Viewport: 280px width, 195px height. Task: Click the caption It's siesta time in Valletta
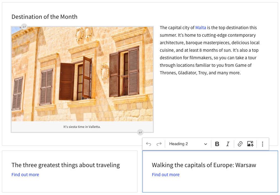coord(82,127)
